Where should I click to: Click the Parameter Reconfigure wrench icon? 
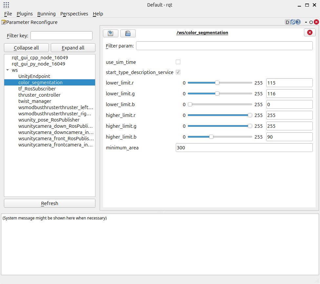tap(3, 22)
